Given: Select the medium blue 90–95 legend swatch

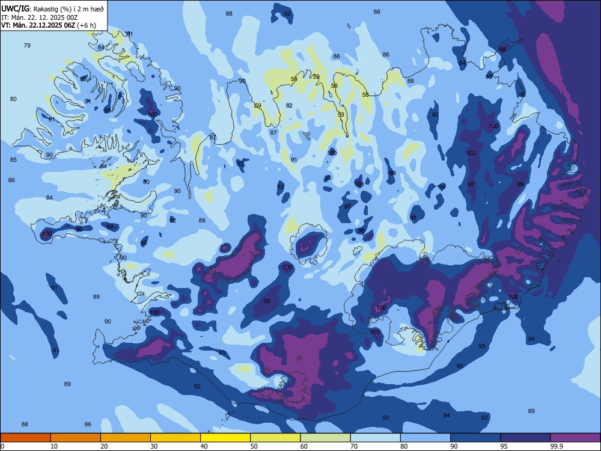Looking at the screenshot, I should coord(475,438).
